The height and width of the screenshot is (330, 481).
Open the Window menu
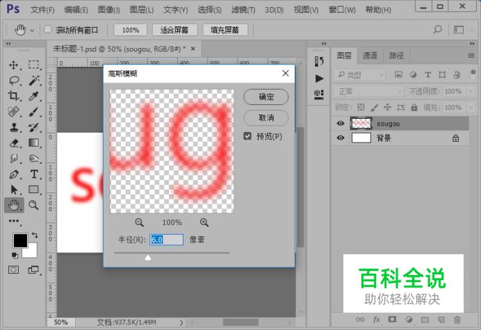point(342,10)
